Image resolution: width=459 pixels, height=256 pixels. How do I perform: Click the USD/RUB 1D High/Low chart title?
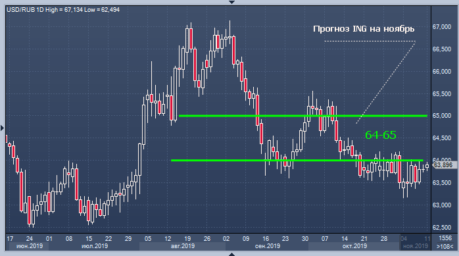(63, 10)
